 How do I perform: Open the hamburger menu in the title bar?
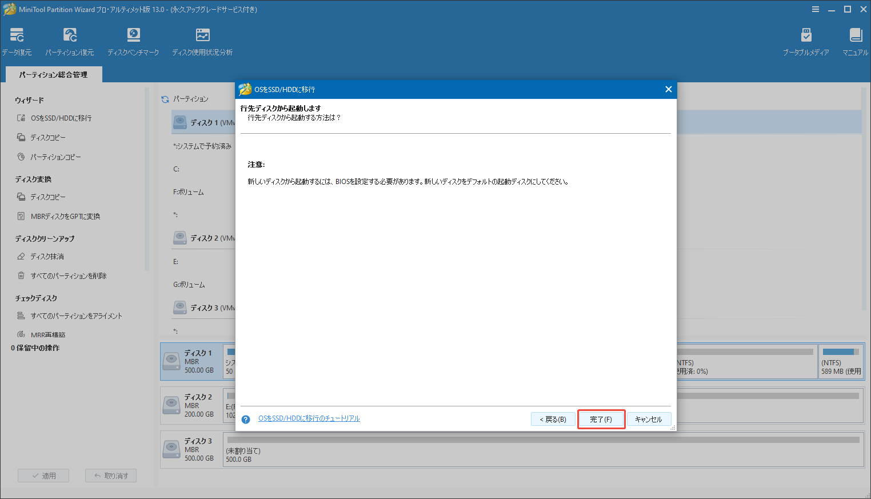click(x=815, y=9)
